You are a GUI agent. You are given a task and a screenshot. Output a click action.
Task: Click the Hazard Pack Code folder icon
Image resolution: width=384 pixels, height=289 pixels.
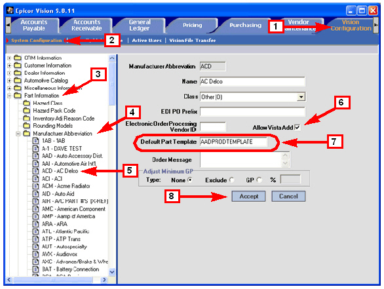coord(26,111)
